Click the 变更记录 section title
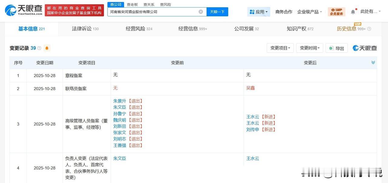 point(19,48)
